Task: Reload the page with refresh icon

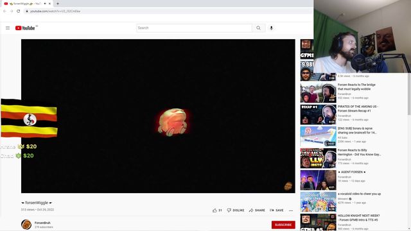Action: click(19, 12)
